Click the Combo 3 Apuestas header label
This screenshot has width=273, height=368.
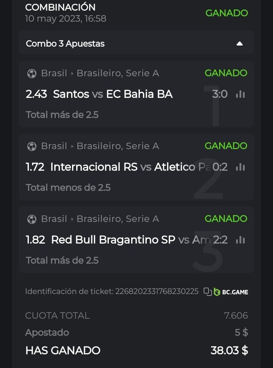[x=65, y=44]
